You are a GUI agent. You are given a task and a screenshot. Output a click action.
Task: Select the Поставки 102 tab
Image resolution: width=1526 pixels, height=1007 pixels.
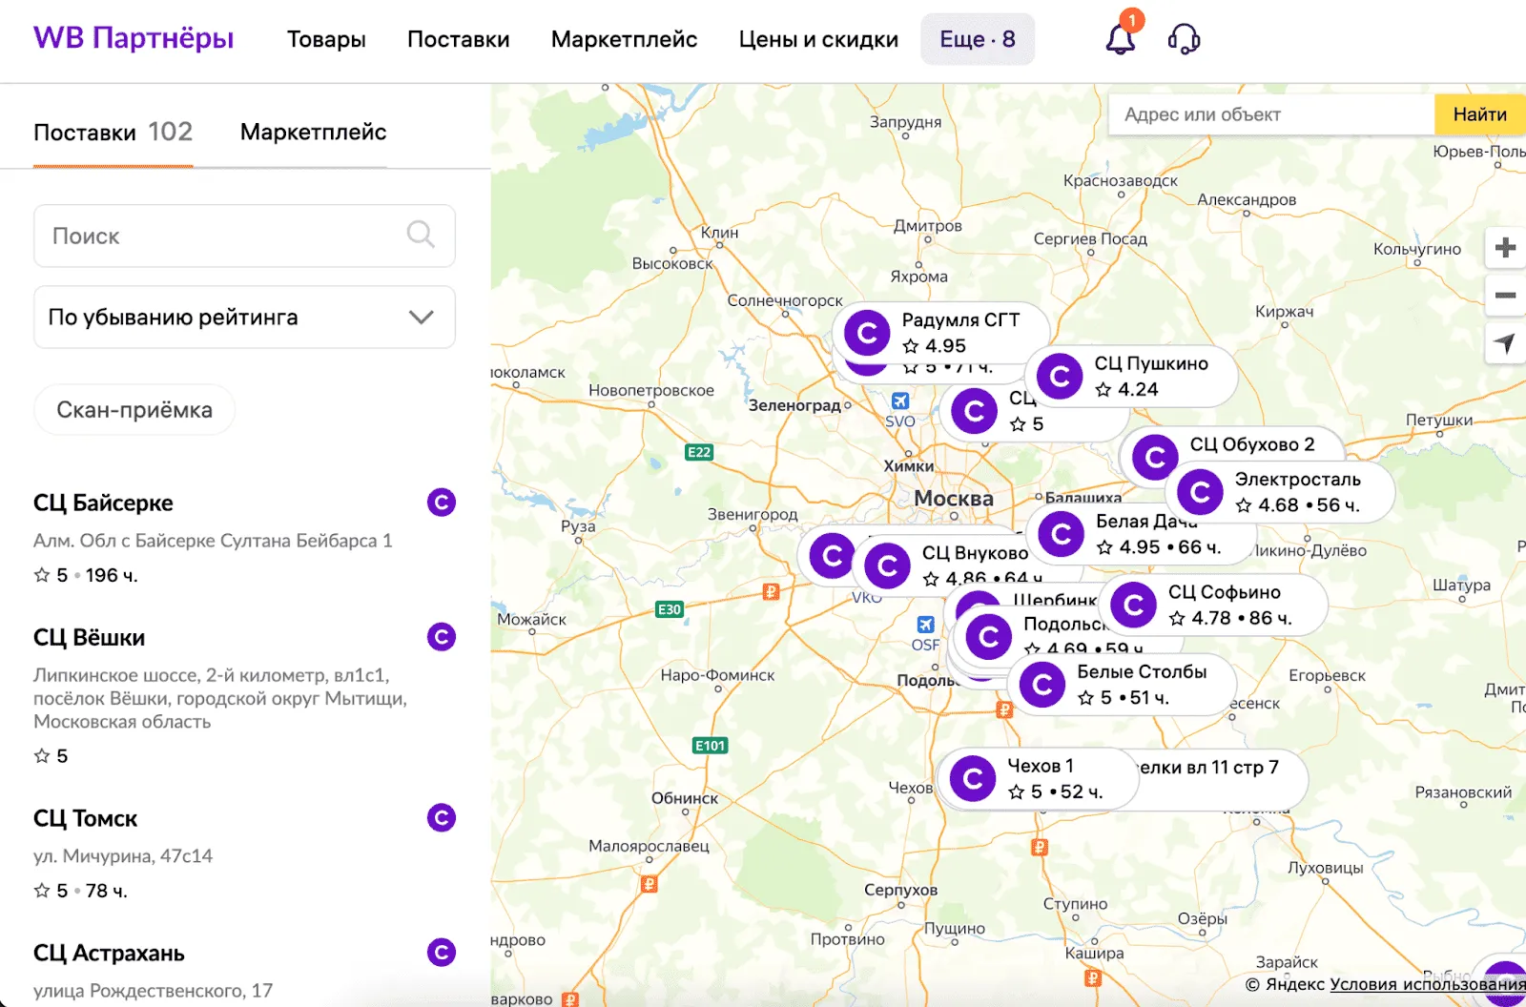coord(113,133)
